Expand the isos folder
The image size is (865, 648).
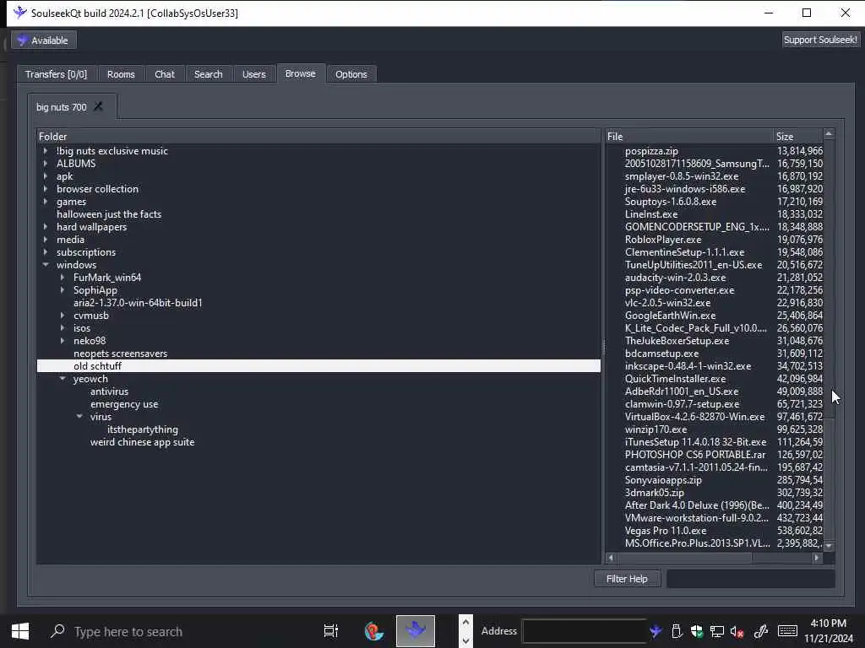click(63, 328)
